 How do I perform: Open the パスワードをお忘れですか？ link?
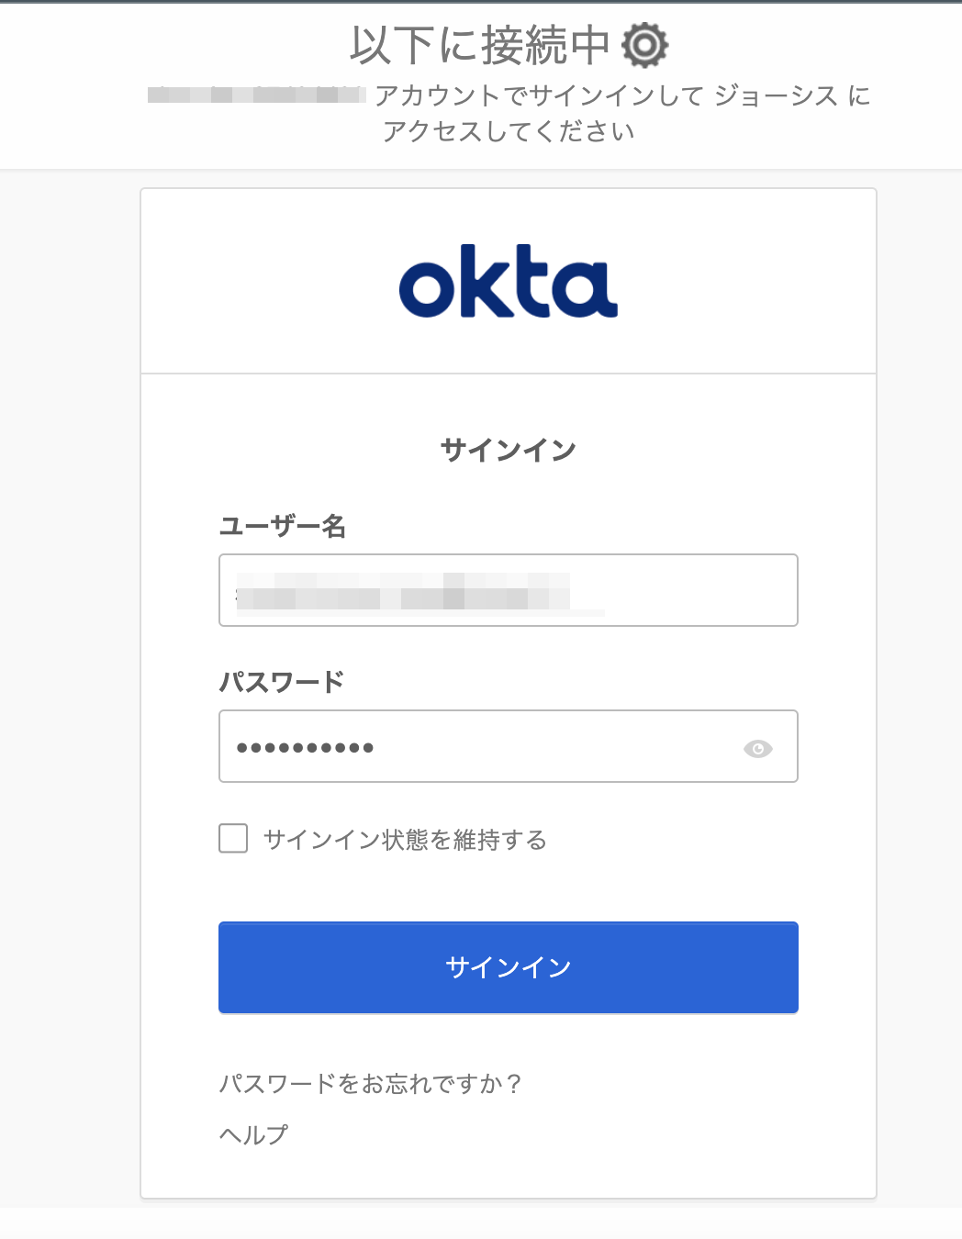pyautogui.click(x=370, y=1084)
